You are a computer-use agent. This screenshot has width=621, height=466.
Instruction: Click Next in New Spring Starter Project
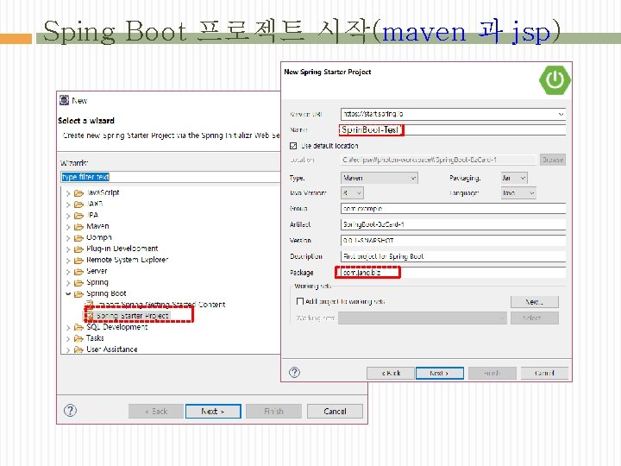(x=439, y=373)
